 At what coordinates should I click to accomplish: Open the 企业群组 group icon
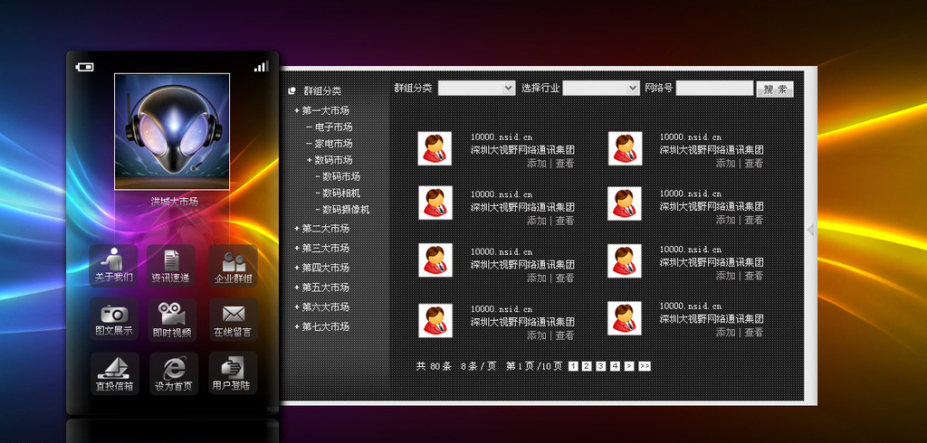(233, 265)
